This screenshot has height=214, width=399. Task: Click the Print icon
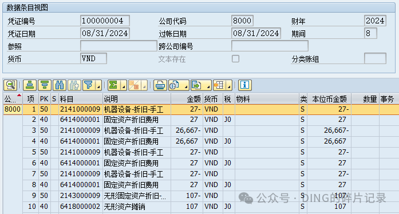click(160, 85)
